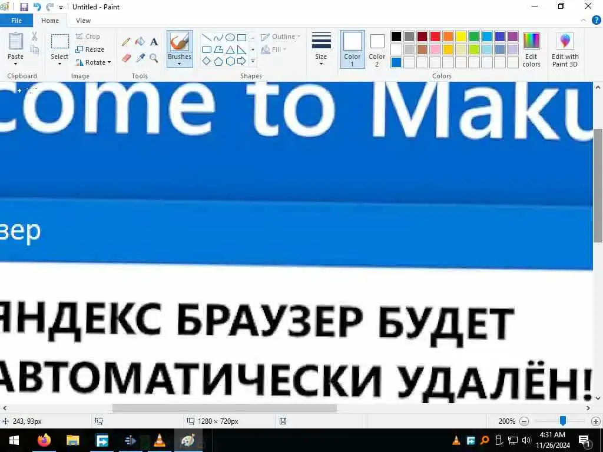Viewport: 603px width, 452px height.
Task: Choose the Rounded rectangle shape
Action: [207, 49]
